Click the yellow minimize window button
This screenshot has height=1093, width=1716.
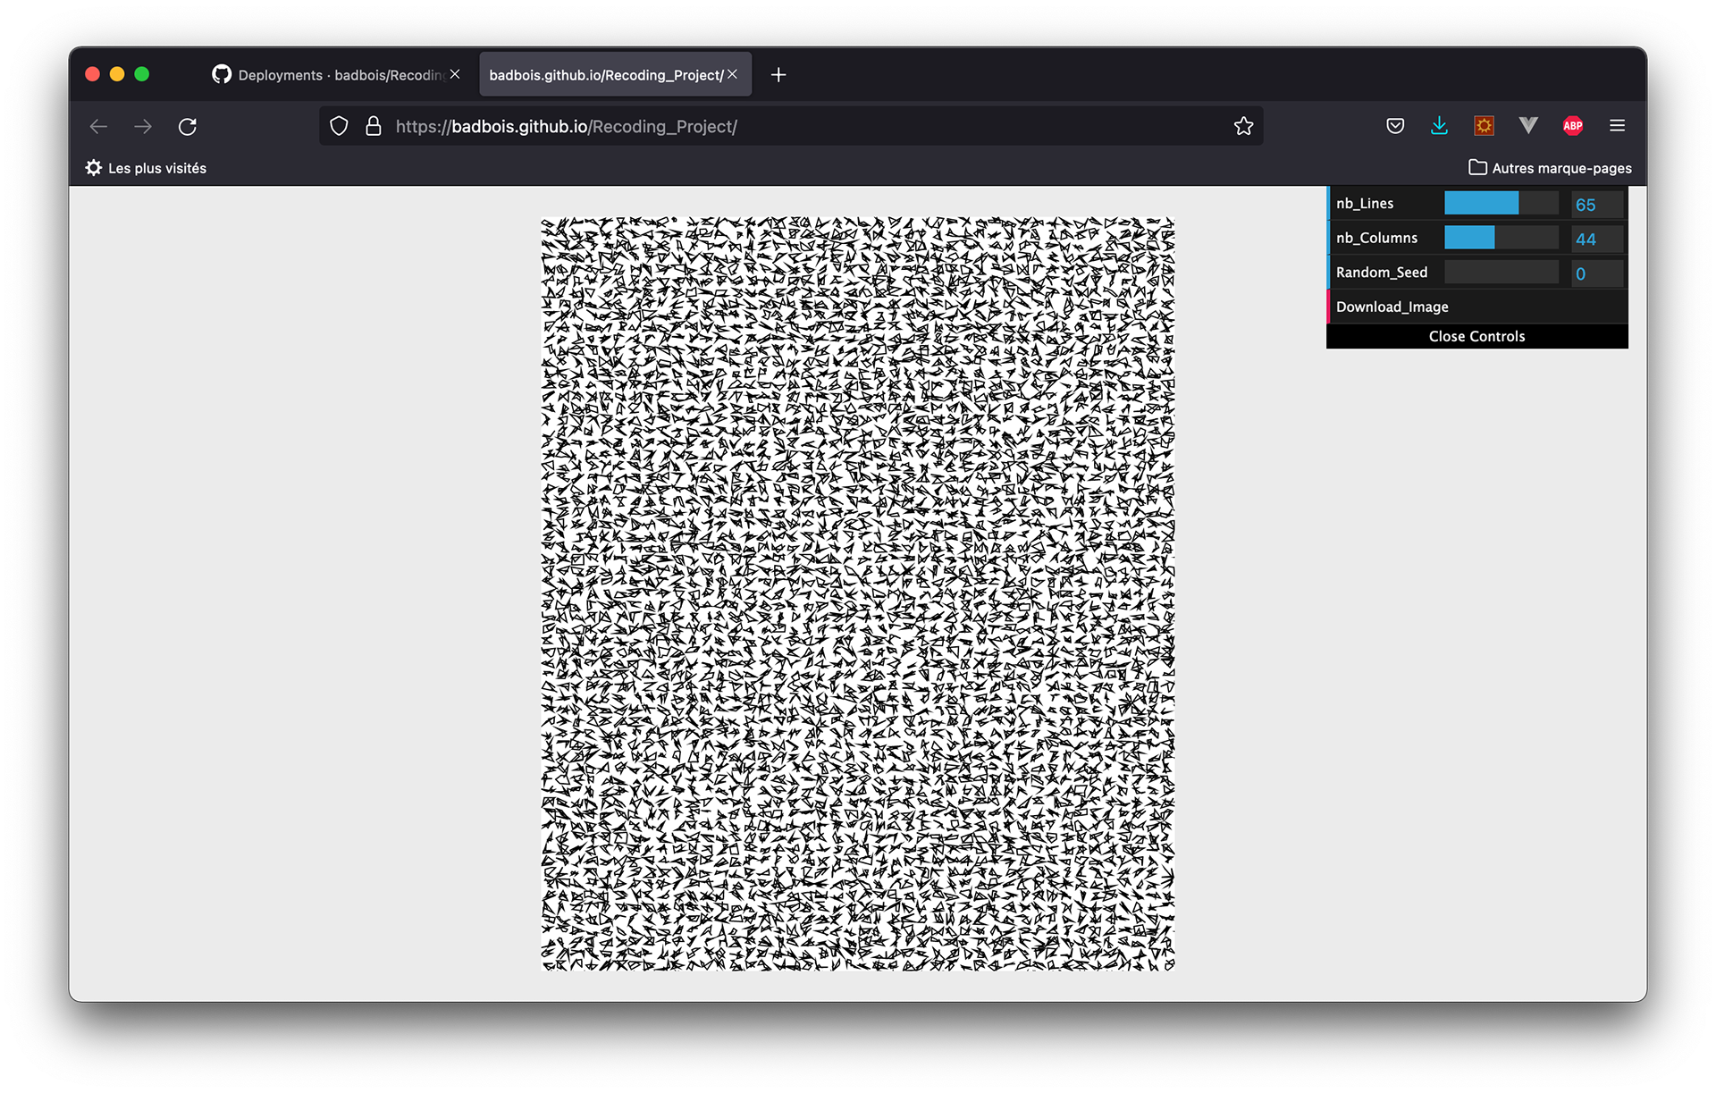pos(117,74)
